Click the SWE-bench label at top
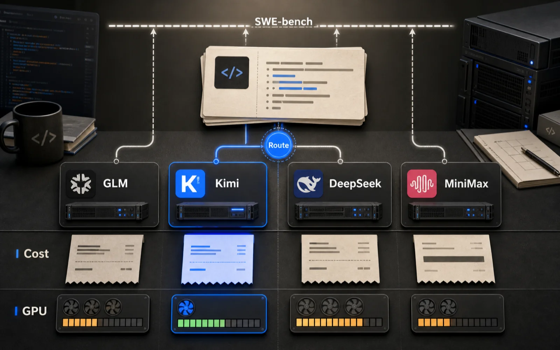 (x=283, y=21)
